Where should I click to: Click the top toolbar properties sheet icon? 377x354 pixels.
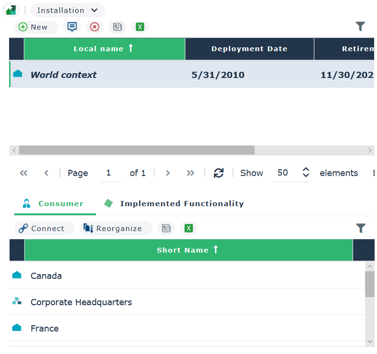[117, 27]
